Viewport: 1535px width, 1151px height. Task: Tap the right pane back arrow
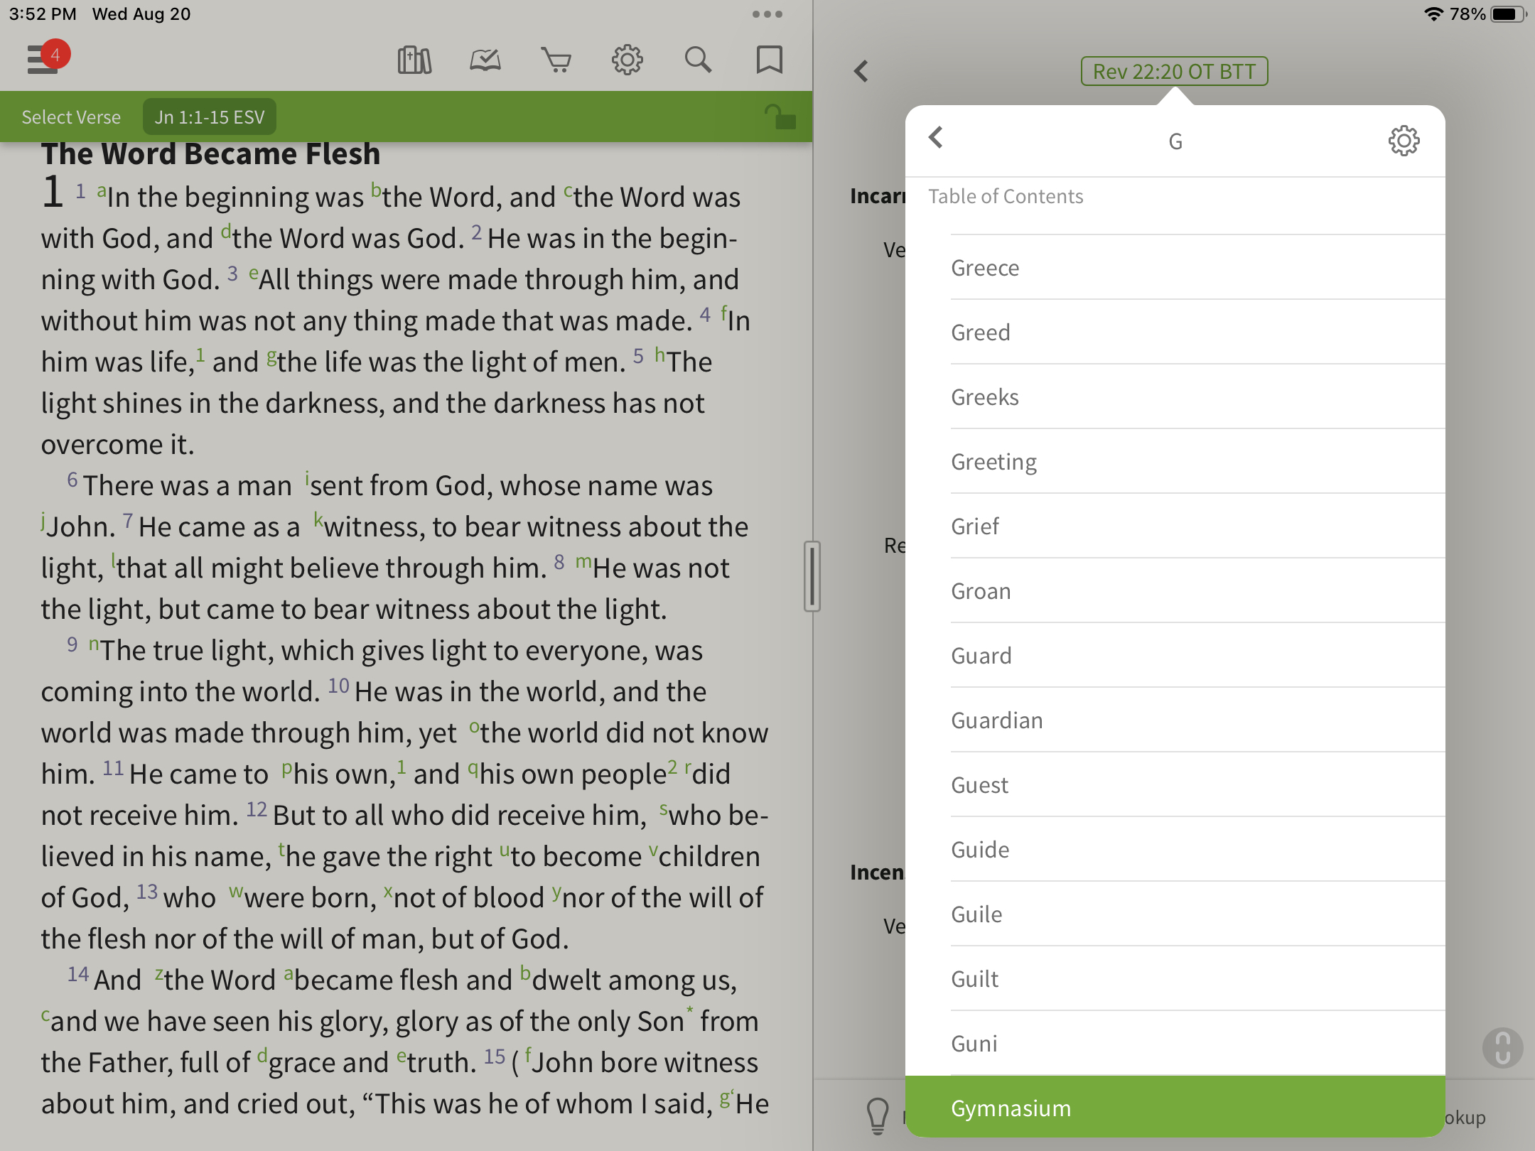click(x=861, y=71)
